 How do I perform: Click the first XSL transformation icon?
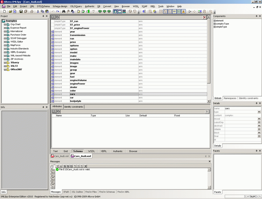[x=100, y=11]
